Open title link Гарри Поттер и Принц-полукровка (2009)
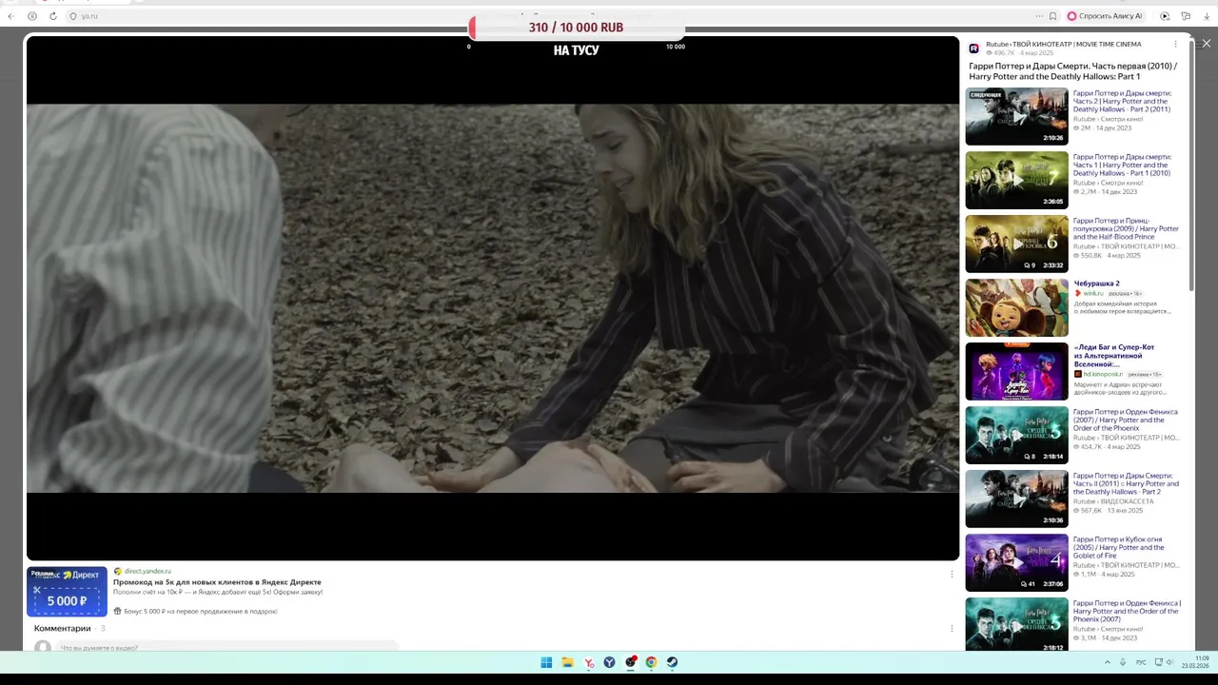 (1126, 228)
